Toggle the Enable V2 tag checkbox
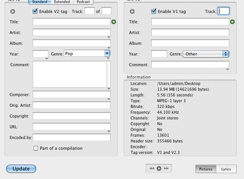Image resolution: width=244 pixels, height=179 pixels. point(35,11)
